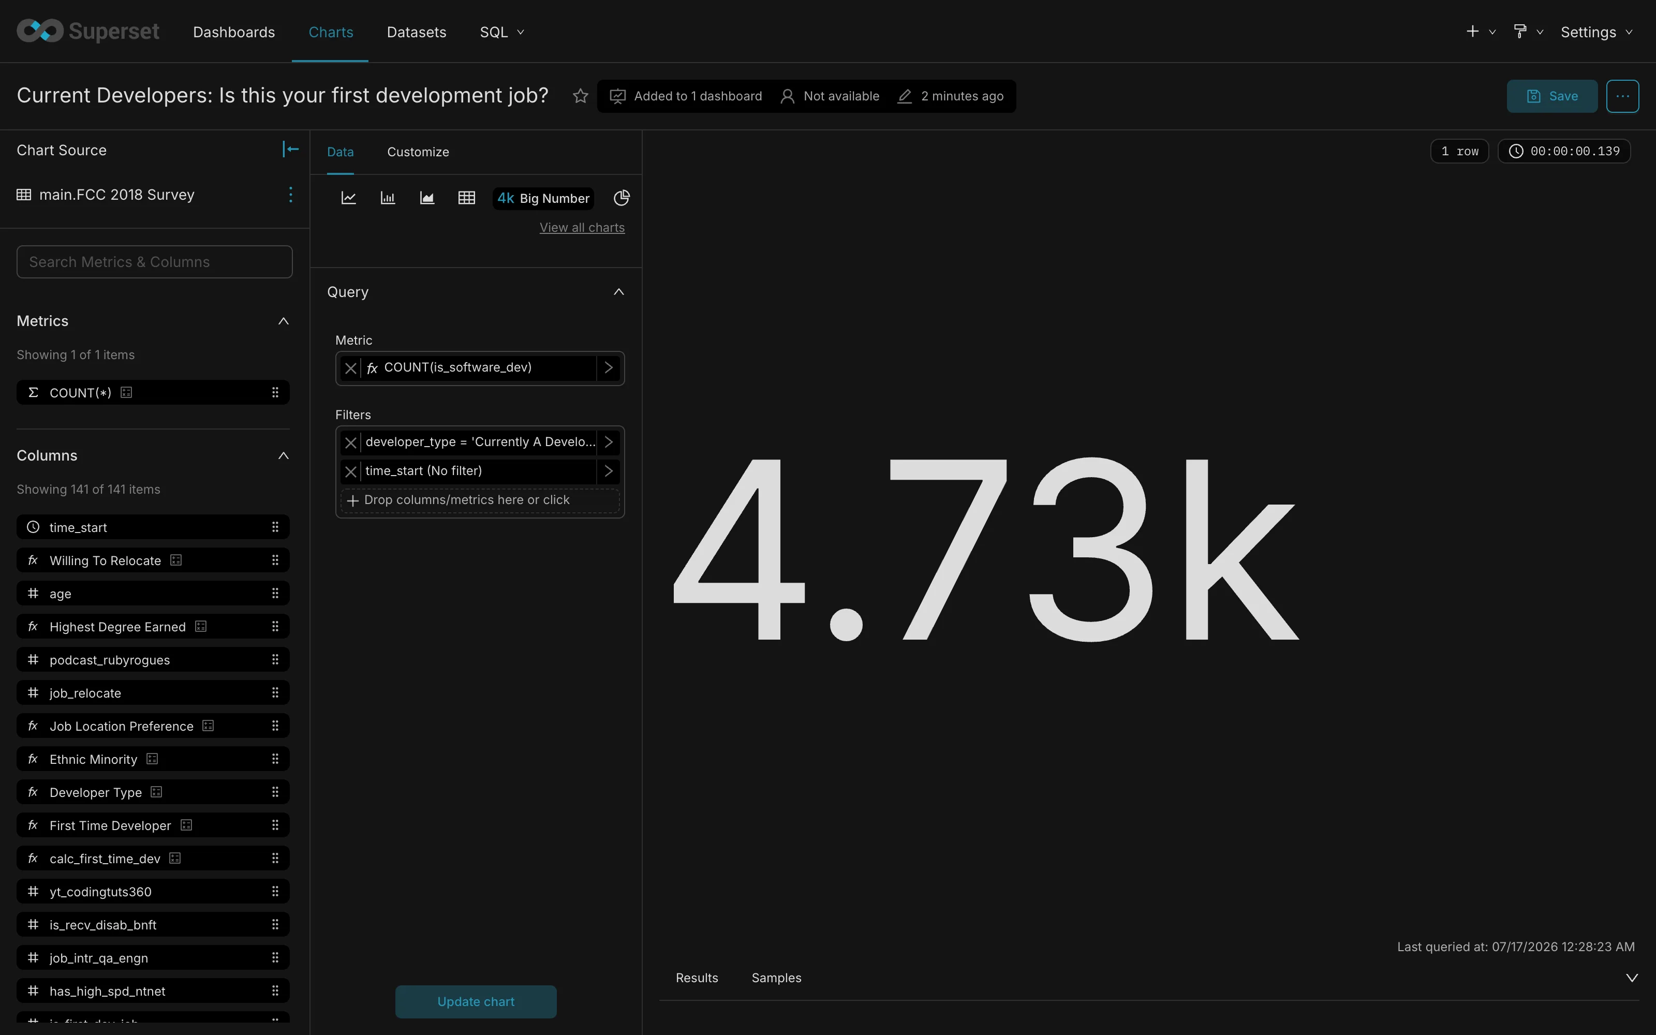
Task: Click the 2 minutes ago edit indicator
Action: click(x=951, y=96)
